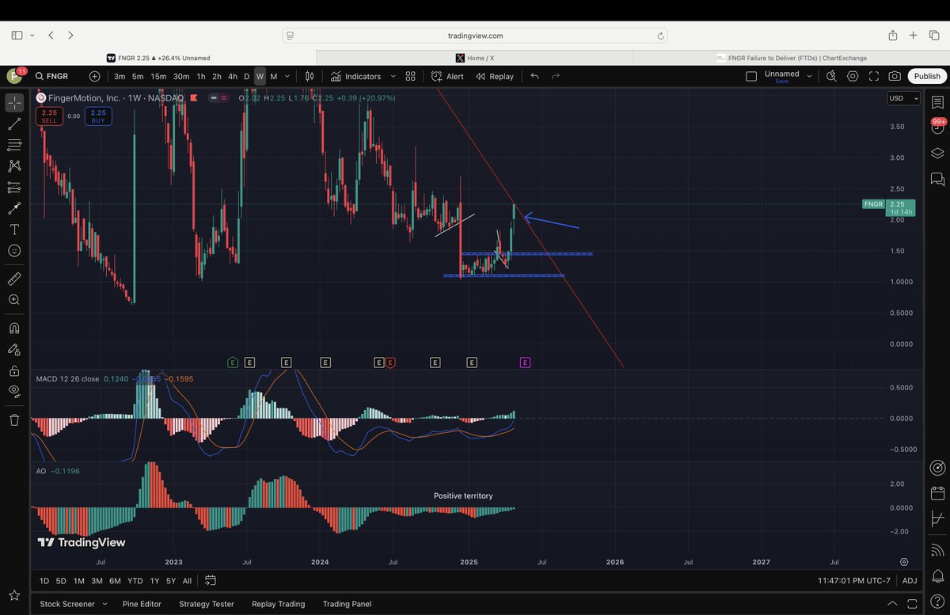Select the 15m timeframe
The height and width of the screenshot is (615, 950).
pos(158,77)
